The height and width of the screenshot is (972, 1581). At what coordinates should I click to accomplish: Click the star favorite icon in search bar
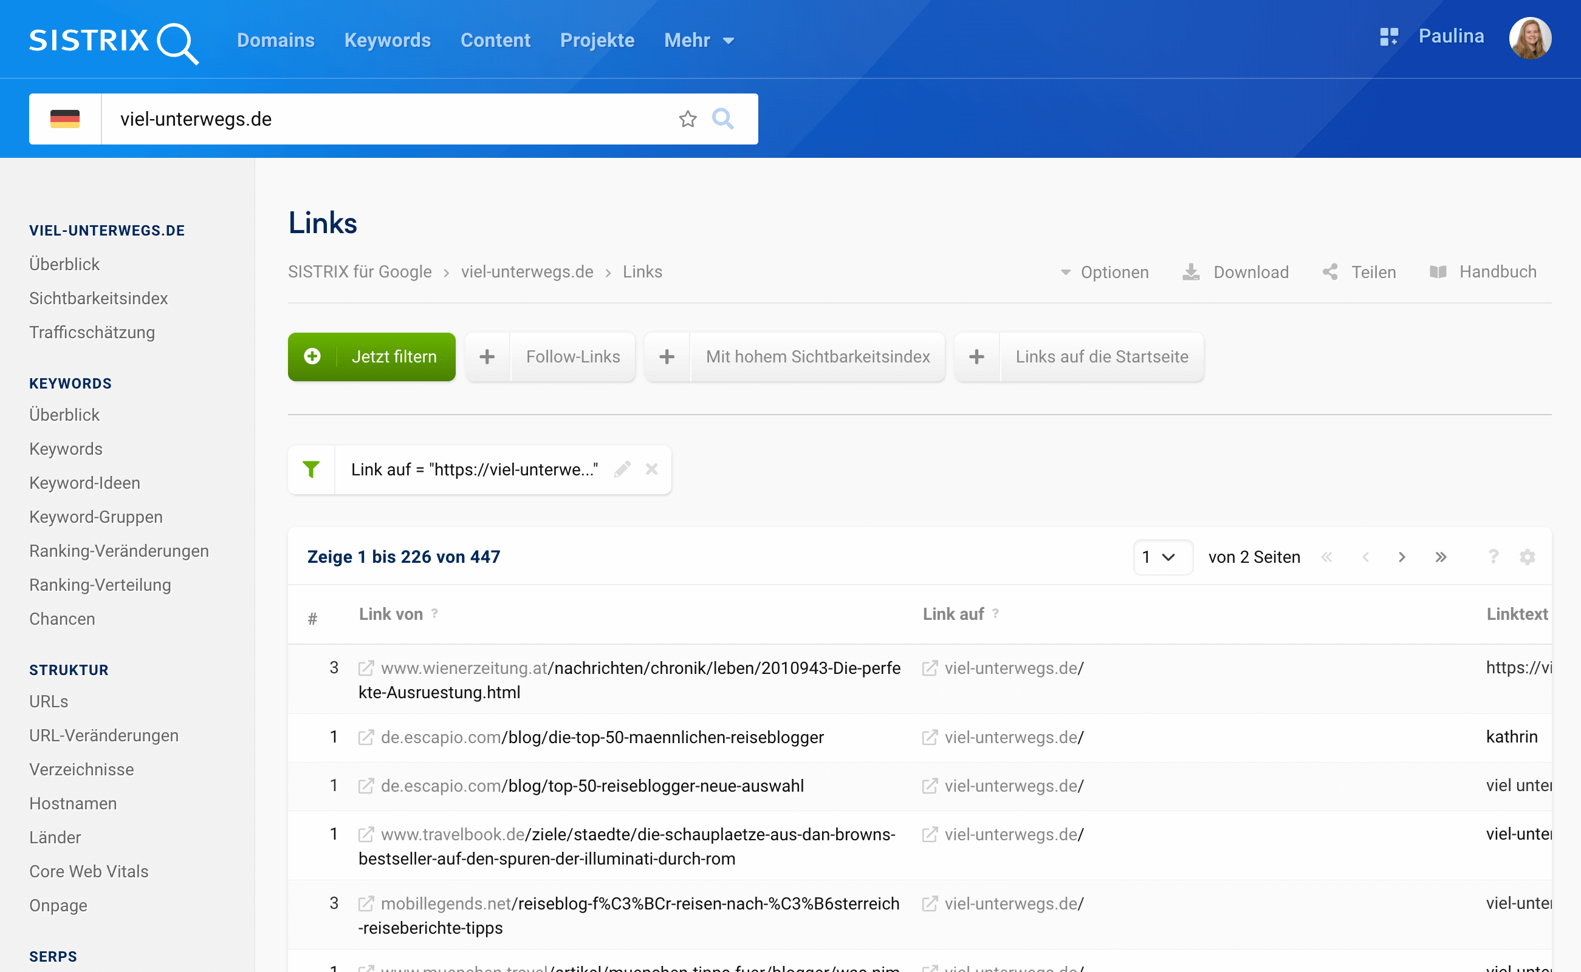pos(688,119)
